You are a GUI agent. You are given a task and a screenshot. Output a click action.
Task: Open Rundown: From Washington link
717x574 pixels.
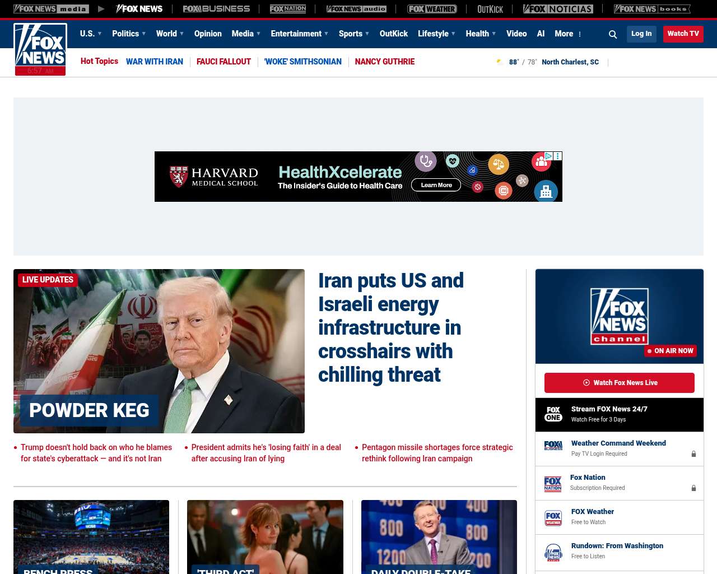(x=617, y=546)
